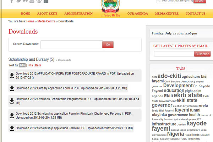Viewport: 213px width, 142px height.
Task: Open the 'ACN' tag
Action: 154,77
